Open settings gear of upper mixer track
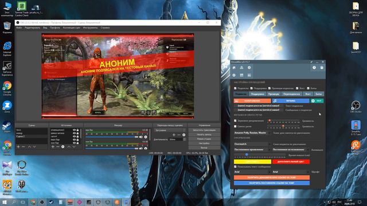 coord(146,137)
